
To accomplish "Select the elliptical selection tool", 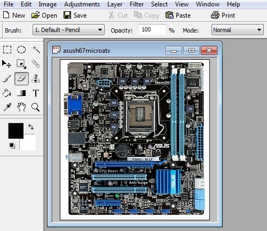I will tap(21, 50).
